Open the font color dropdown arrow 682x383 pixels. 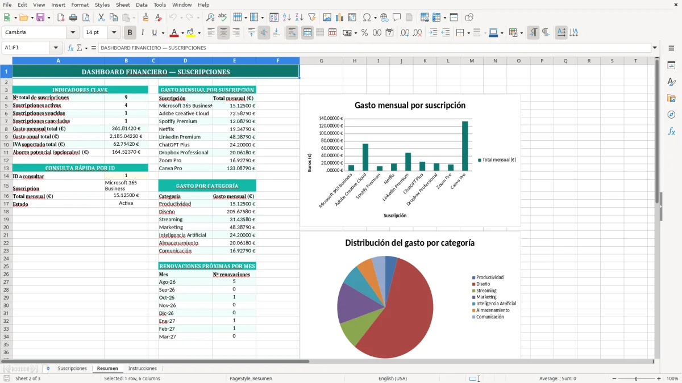click(182, 33)
